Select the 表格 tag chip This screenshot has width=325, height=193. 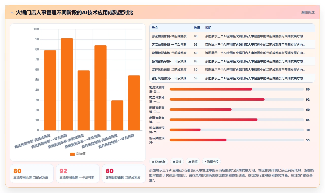tap(177, 162)
